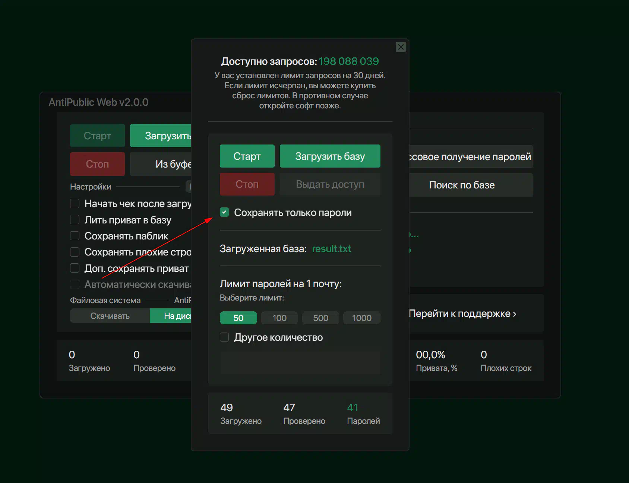The image size is (629, 483).
Task: Click Старт in the AntiPublic main window
Action: pos(97,136)
